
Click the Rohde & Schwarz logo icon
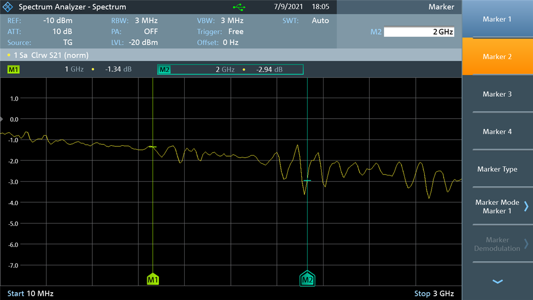7,7
